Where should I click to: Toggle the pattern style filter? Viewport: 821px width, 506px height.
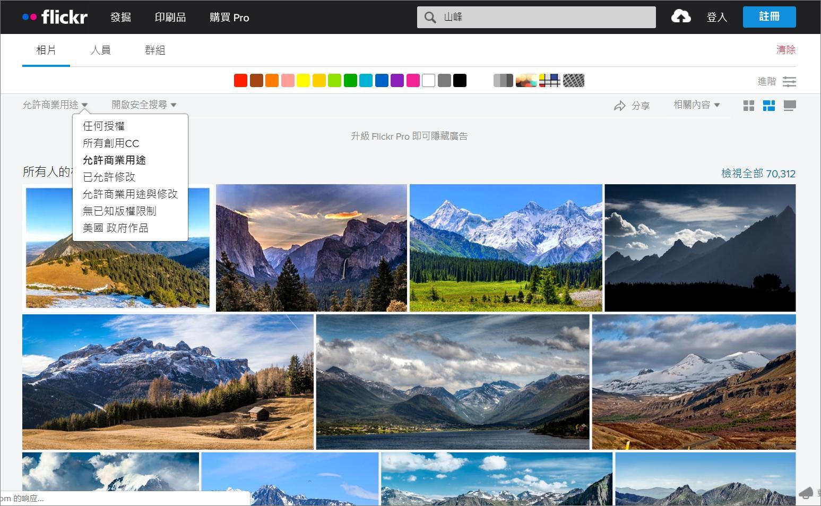click(573, 81)
